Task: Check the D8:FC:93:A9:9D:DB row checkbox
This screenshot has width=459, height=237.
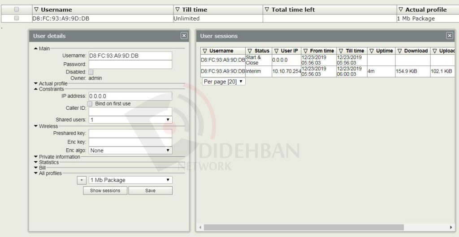Action: click(x=17, y=18)
